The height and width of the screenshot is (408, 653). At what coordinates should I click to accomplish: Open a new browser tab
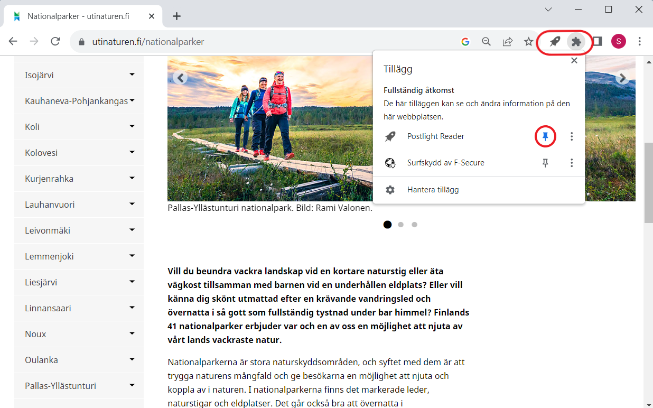[x=176, y=16]
